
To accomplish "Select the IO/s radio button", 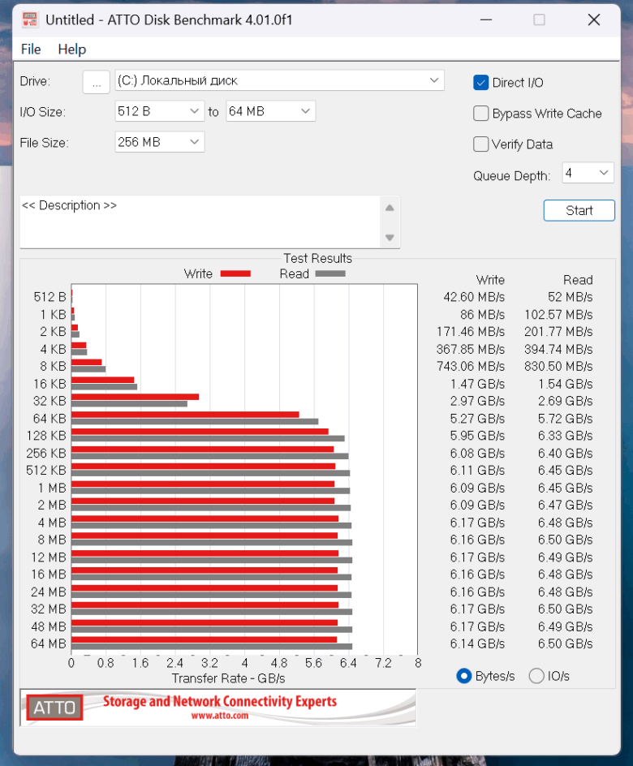I will (x=536, y=676).
